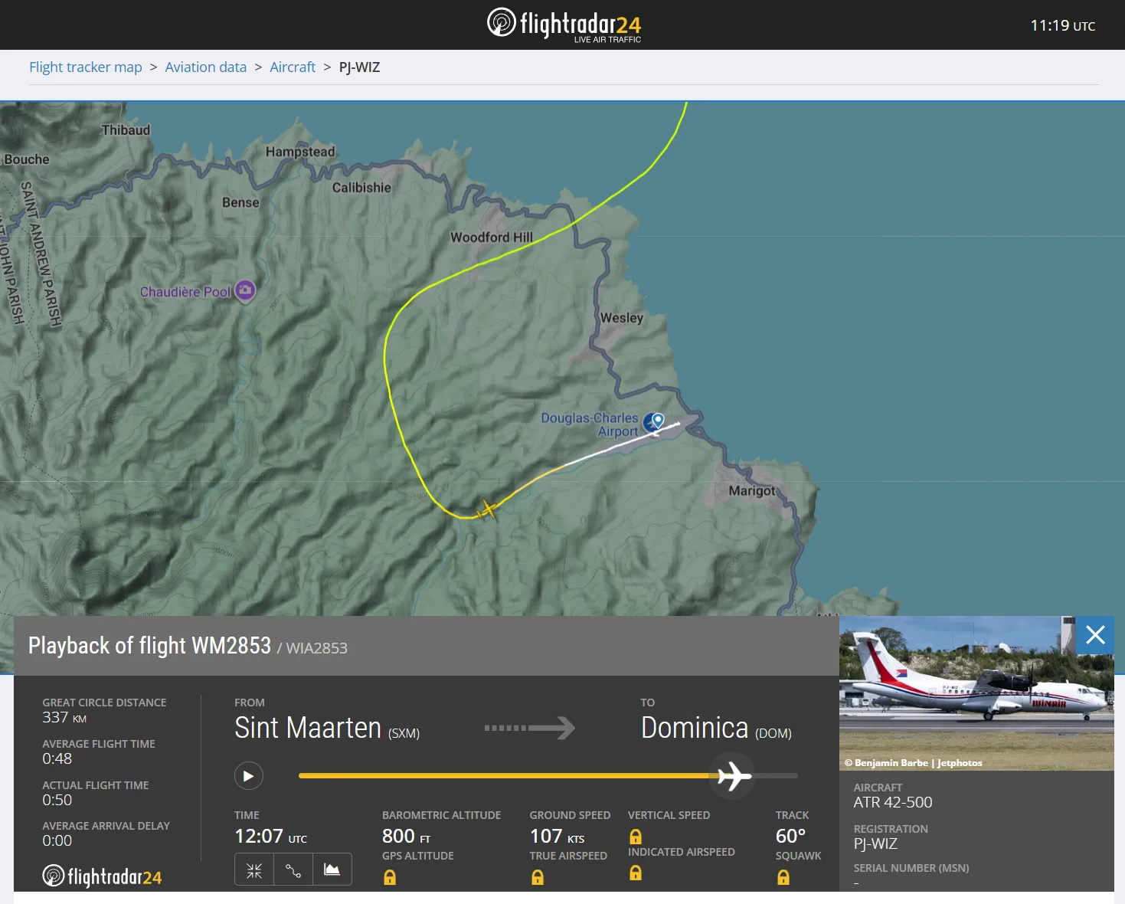Open the altitude graph chart icon

332,870
